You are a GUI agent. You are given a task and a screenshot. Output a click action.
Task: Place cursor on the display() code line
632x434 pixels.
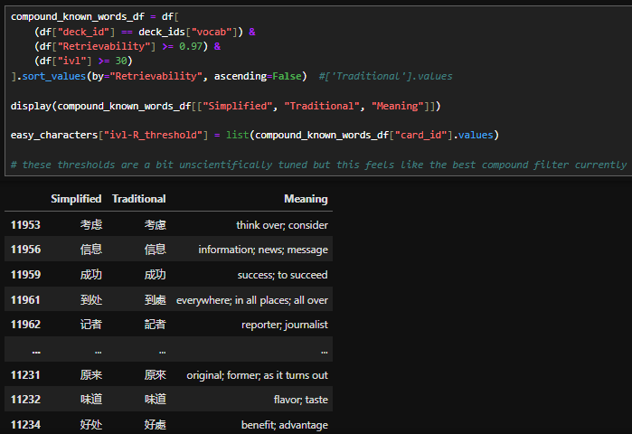tap(226, 107)
